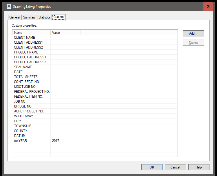Select the CLIENT ADDRESS1 row

[95, 42]
